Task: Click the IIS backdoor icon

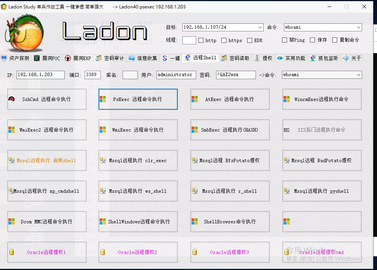Action: coord(287,130)
